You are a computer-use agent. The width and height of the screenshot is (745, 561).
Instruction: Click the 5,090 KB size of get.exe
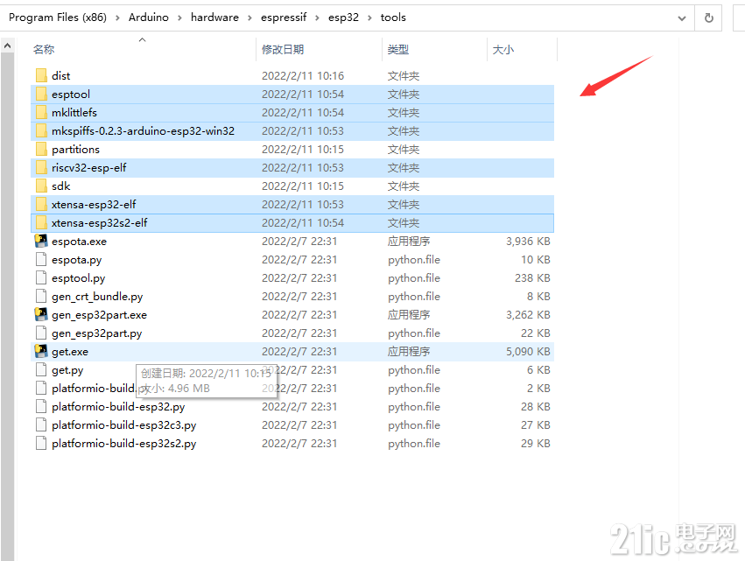[x=528, y=352]
